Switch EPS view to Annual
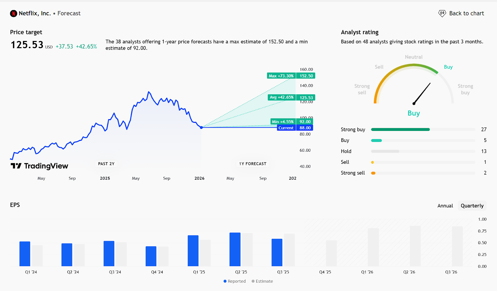Image resolution: width=497 pixels, height=291 pixels. click(445, 206)
